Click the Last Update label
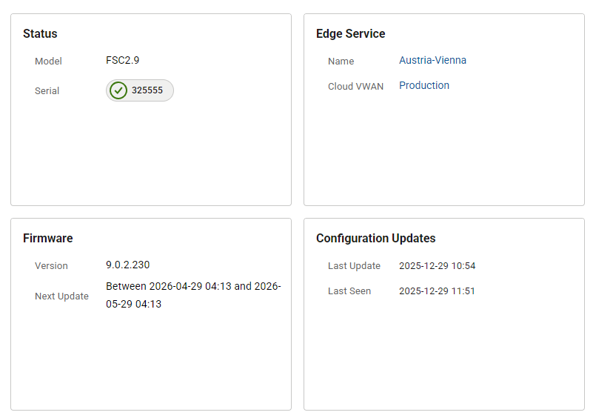Image resolution: width=593 pixels, height=418 pixels. click(354, 266)
